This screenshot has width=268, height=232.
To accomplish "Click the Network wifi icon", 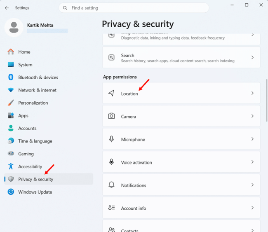I will 11,90.
